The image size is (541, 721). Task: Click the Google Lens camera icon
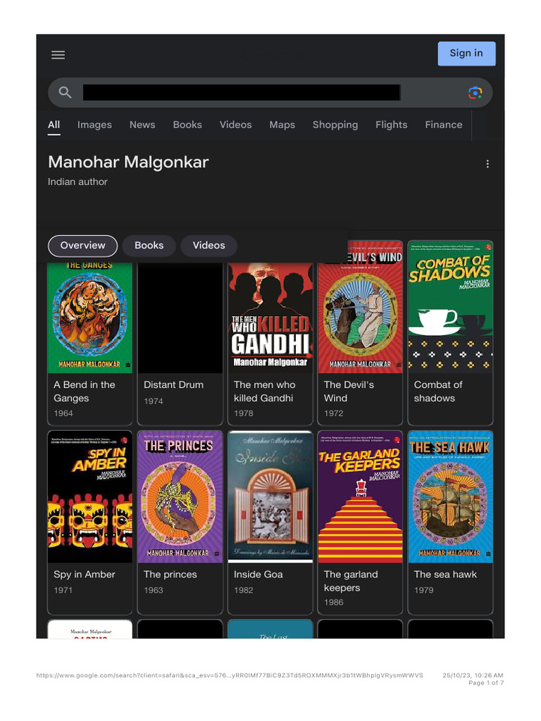point(475,92)
